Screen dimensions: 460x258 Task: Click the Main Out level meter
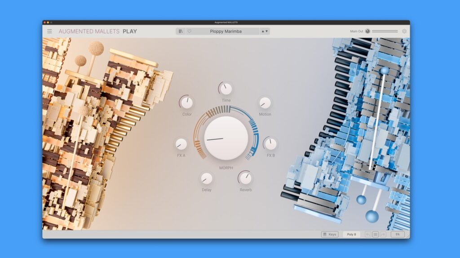385,31
